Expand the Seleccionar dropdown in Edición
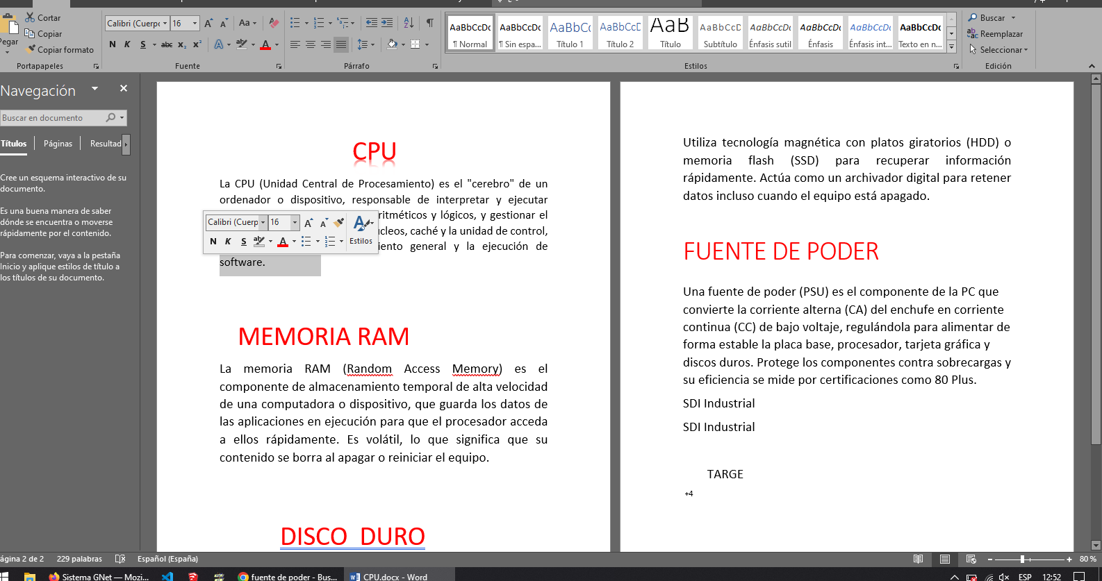 (x=1003, y=50)
